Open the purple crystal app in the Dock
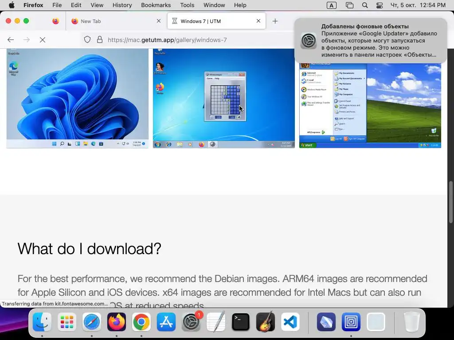Image resolution: width=454 pixels, height=340 pixels. pos(326,322)
